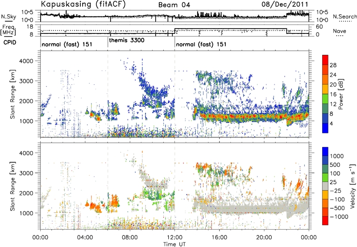Click the '28' value on the Power scale
Image resolution: width=357 pixels, height=247 pixels.
point(333,65)
